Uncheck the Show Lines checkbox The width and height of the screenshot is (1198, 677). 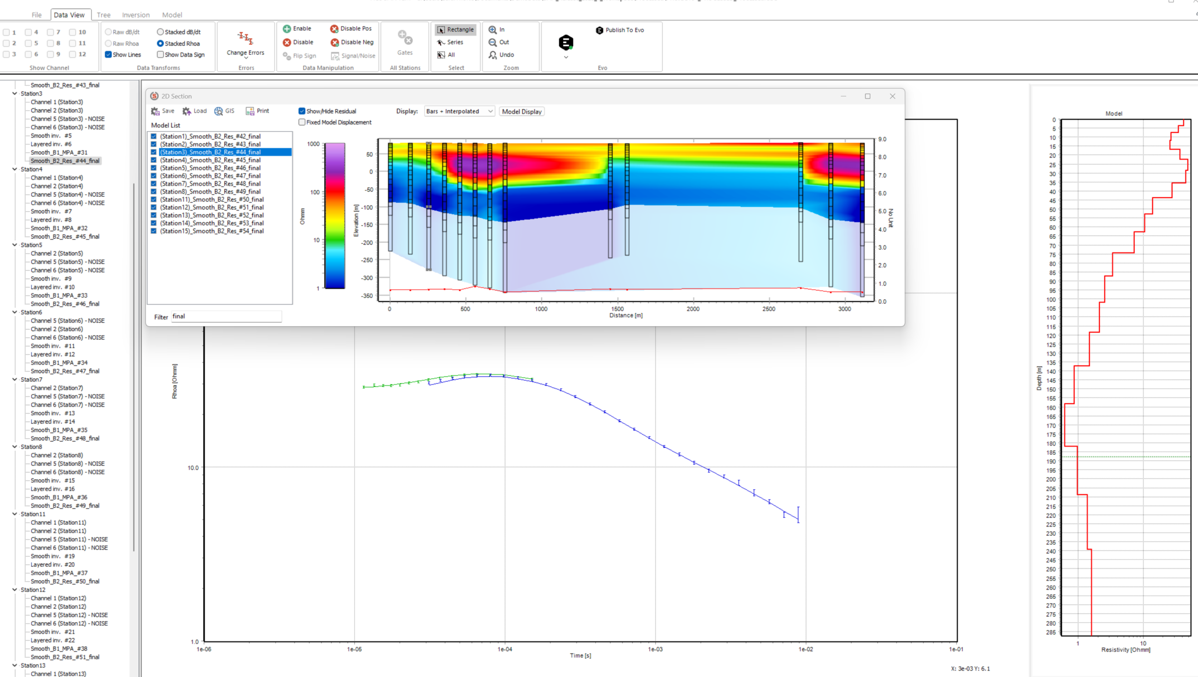point(109,55)
